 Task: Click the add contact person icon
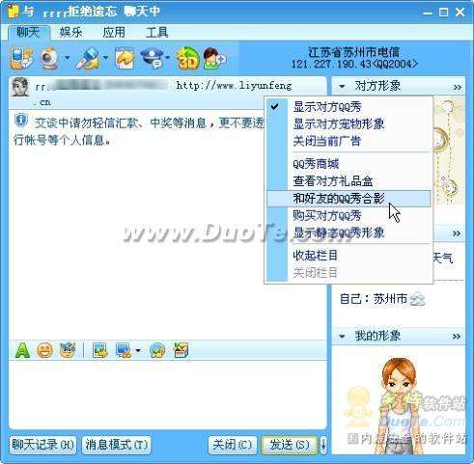pos(214,58)
